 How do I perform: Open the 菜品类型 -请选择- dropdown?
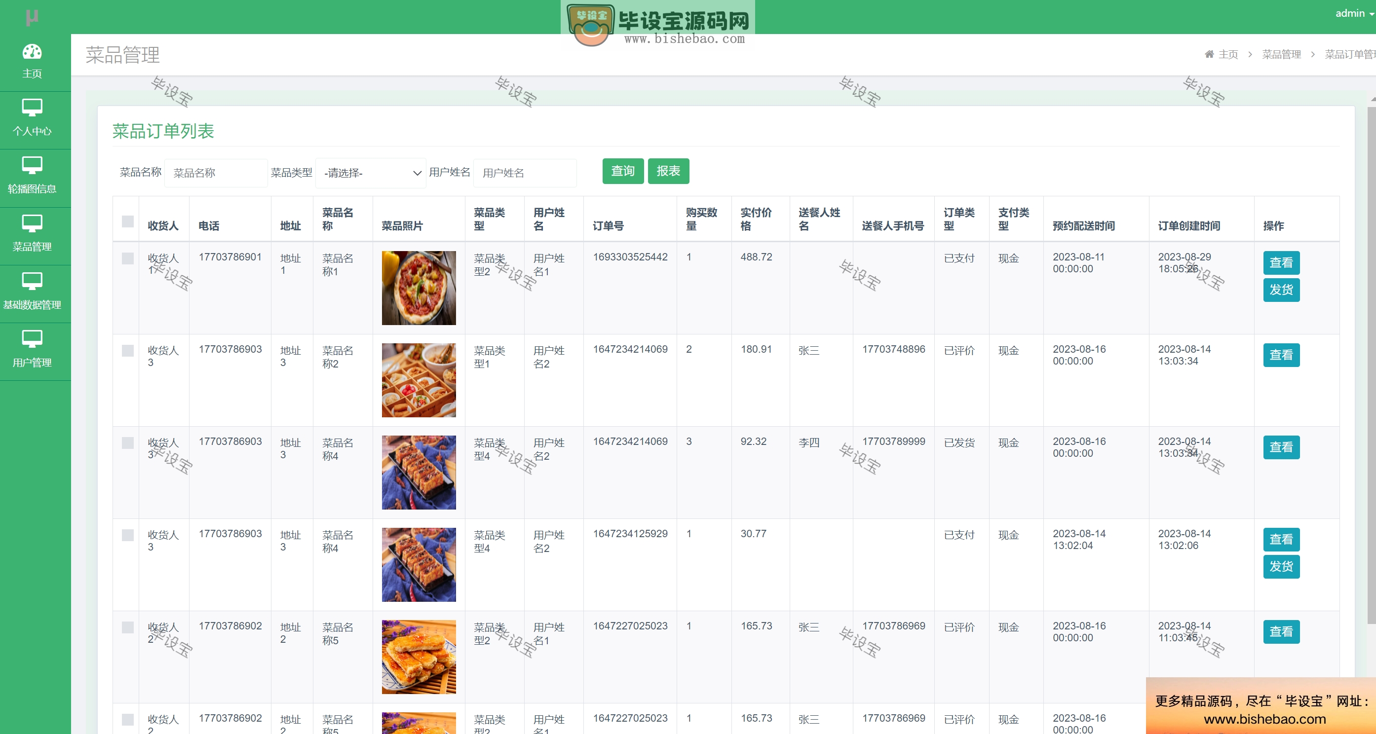(371, 173)
